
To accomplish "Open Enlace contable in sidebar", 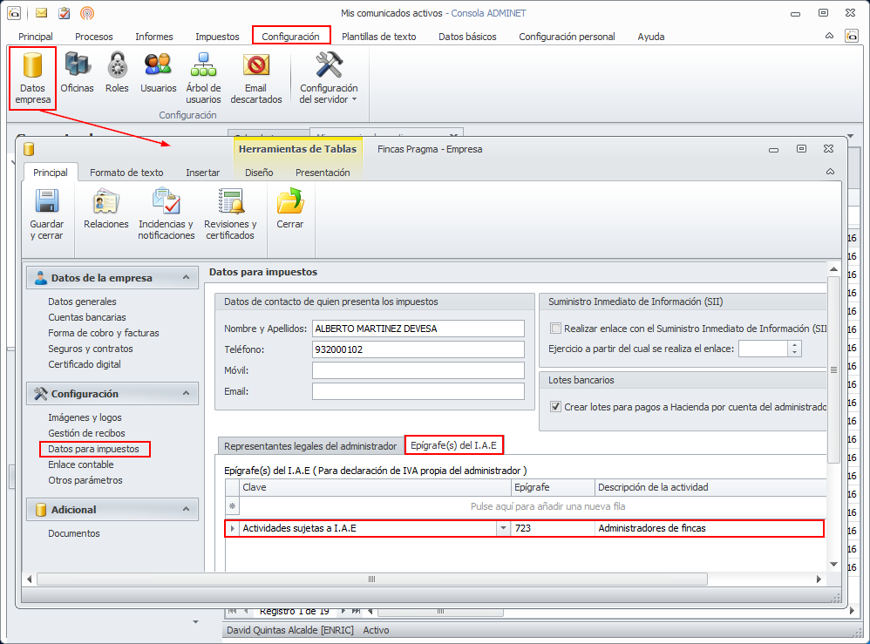I will coord(81,464).
